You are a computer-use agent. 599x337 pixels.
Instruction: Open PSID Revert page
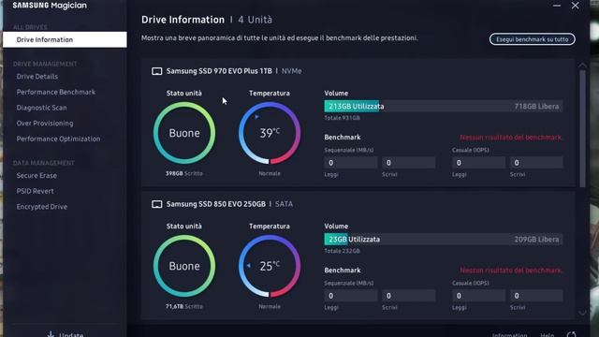pos(35,191)
